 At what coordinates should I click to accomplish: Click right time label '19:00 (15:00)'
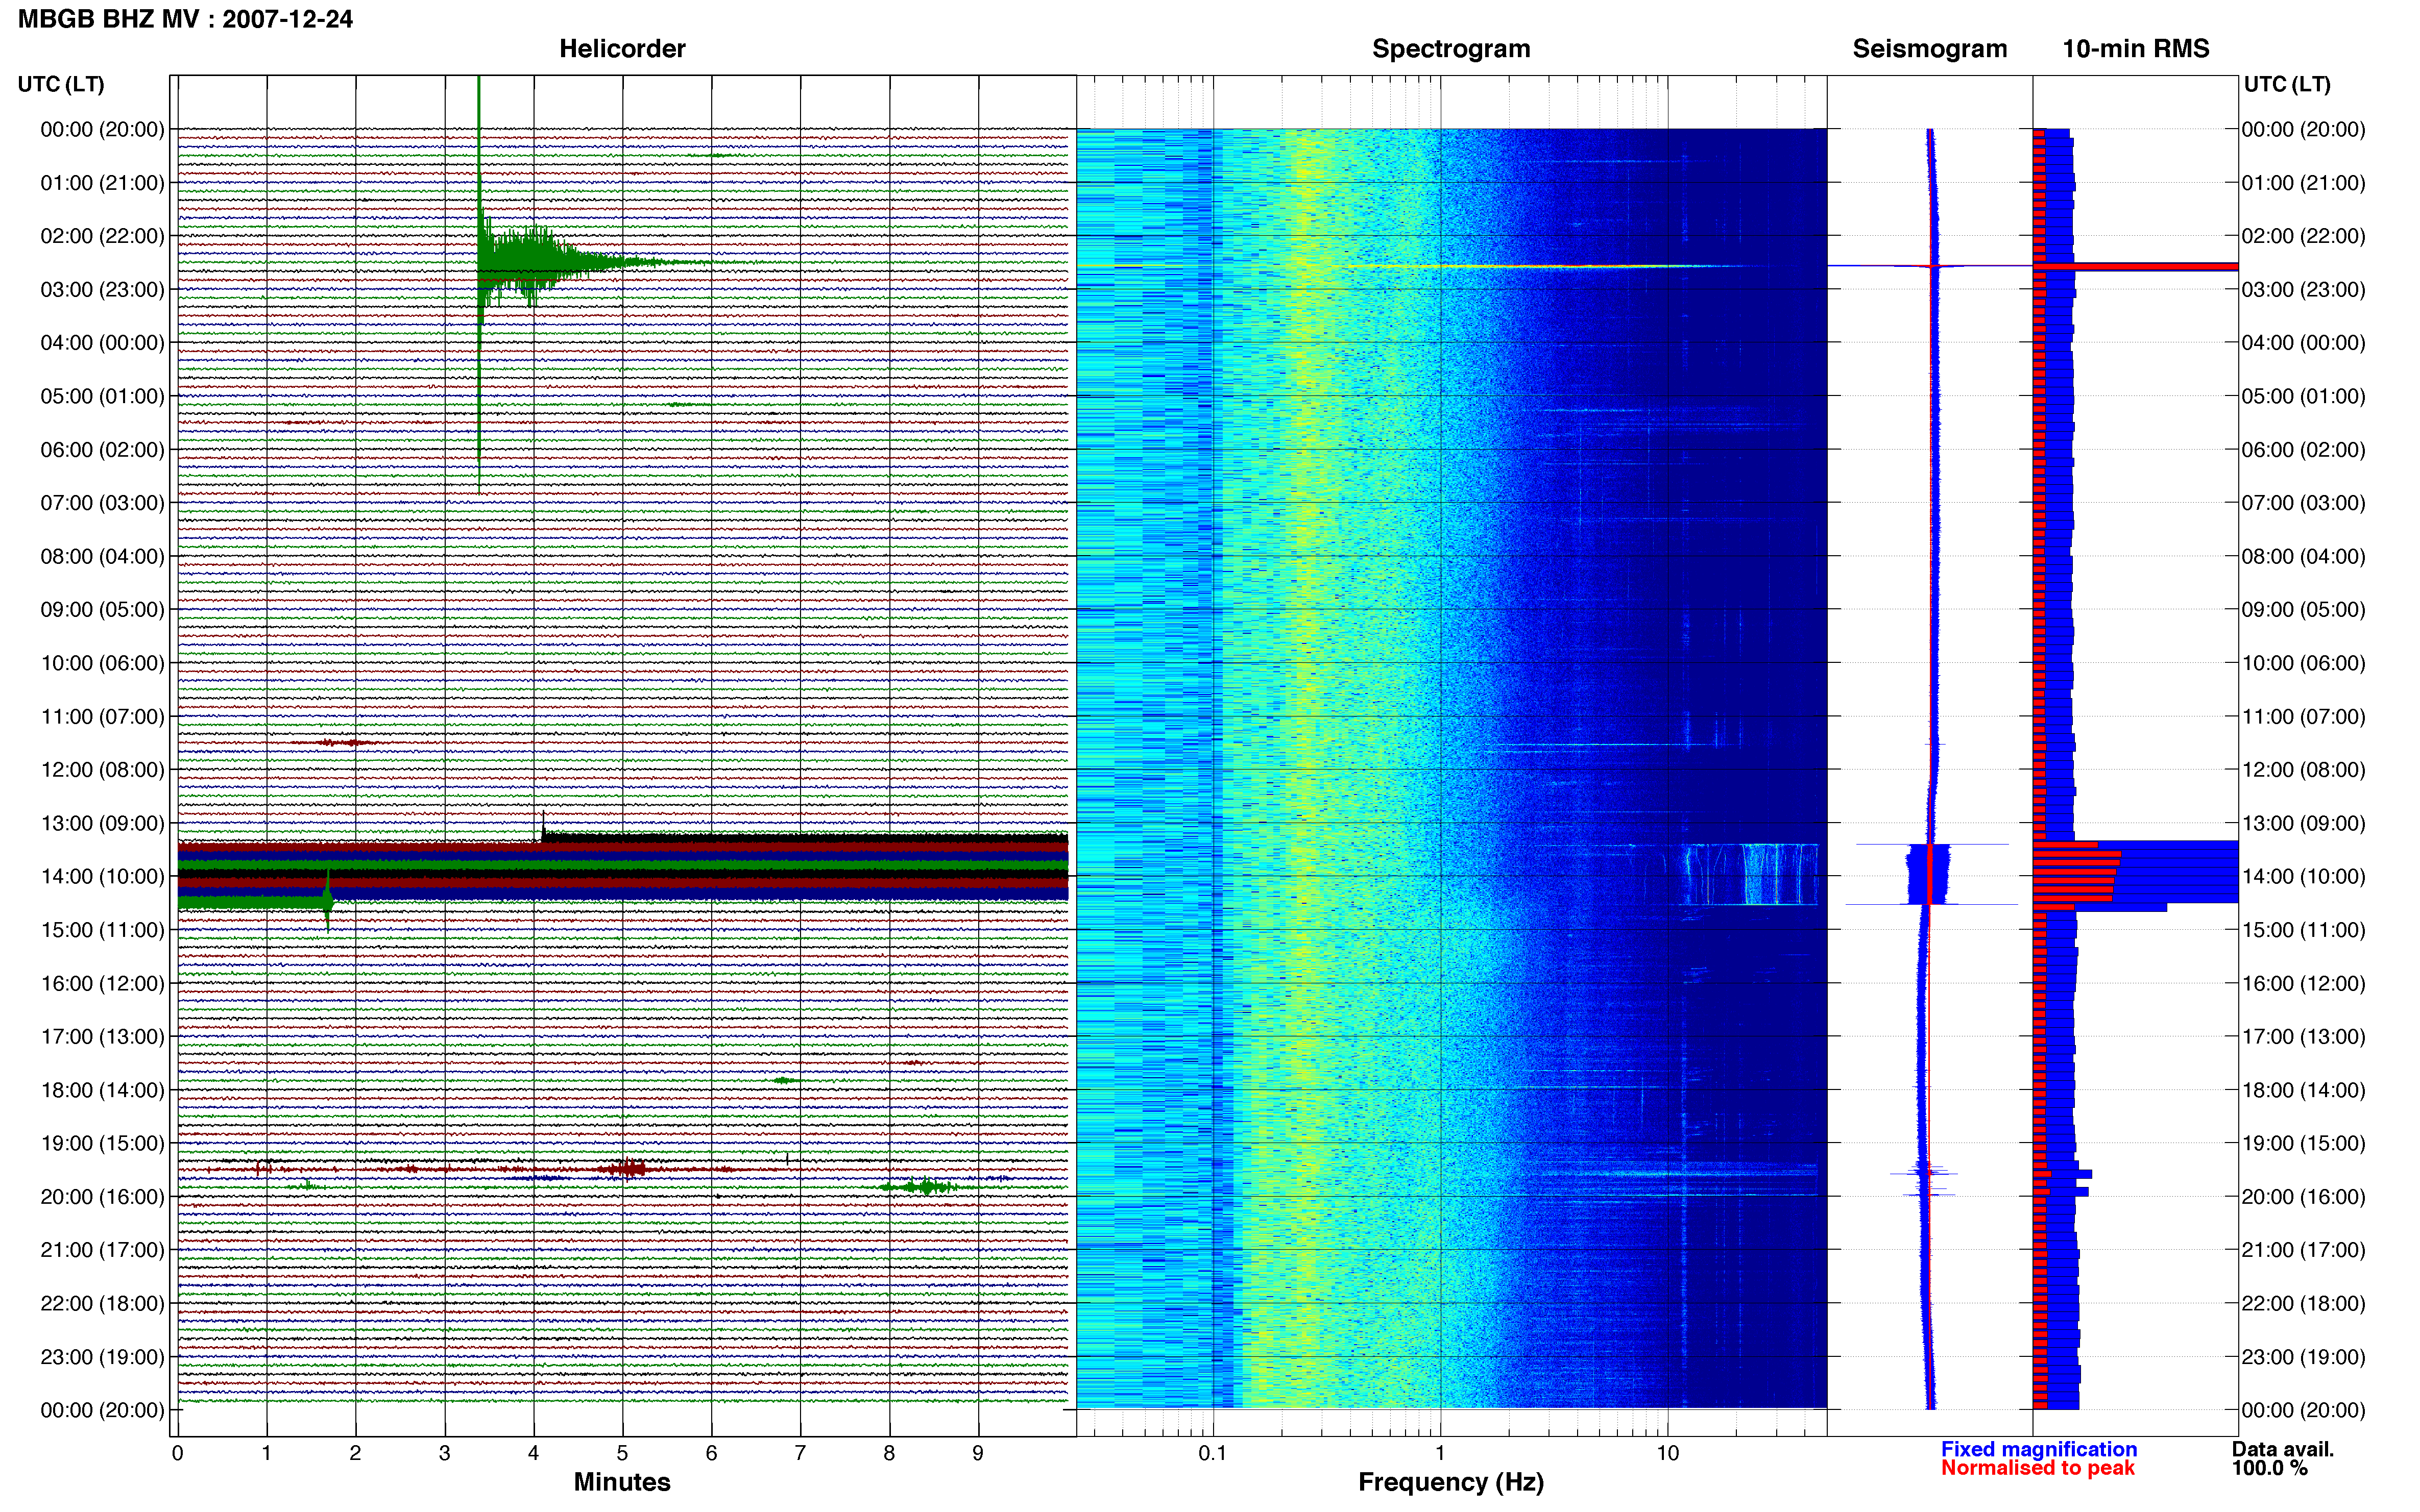(2303, 1143)
